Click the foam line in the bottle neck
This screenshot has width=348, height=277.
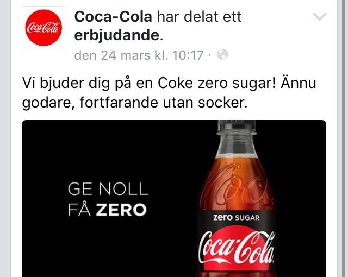(237, 156)
